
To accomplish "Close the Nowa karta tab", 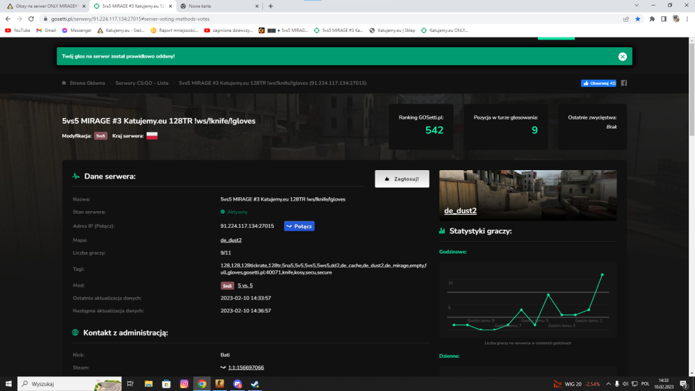I will pos(256,6).
